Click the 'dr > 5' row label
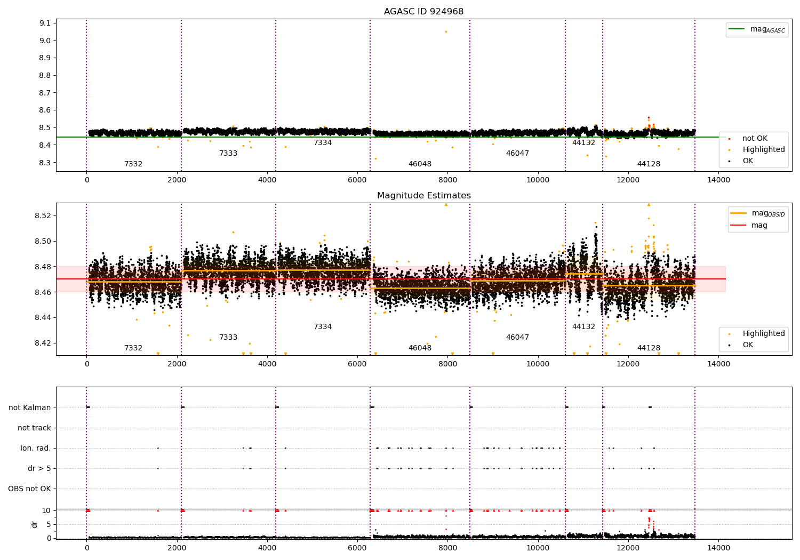 point(39,468)
